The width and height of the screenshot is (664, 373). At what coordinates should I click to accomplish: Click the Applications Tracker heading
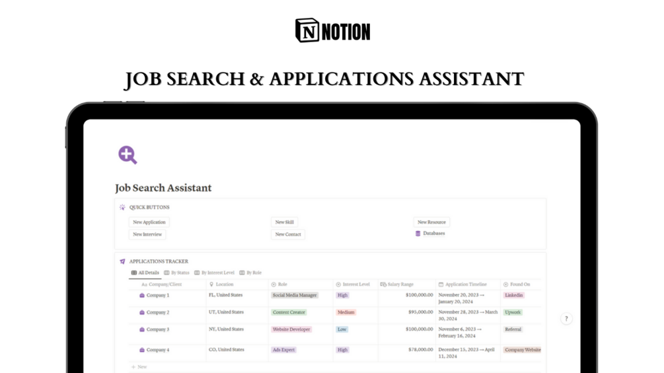pyautogui.click(x=159, y=261)
